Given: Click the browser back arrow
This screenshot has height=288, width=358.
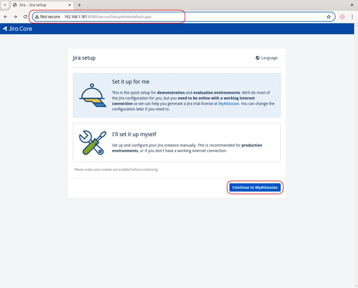Looking at the screenshot, I should [x=5, y=17].
